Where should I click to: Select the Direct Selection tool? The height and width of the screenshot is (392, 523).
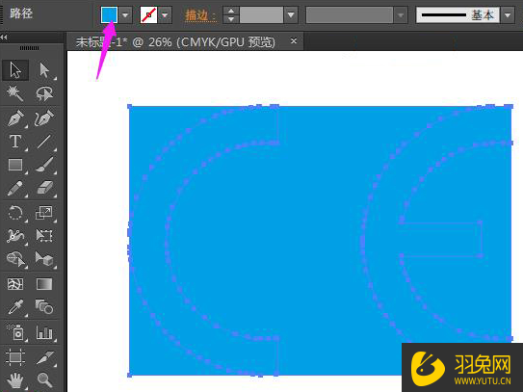[44, 70]
